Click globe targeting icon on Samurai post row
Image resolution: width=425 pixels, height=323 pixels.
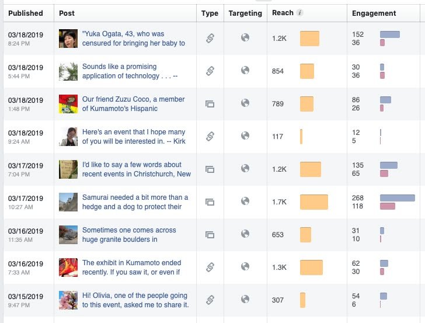point(245,202)
